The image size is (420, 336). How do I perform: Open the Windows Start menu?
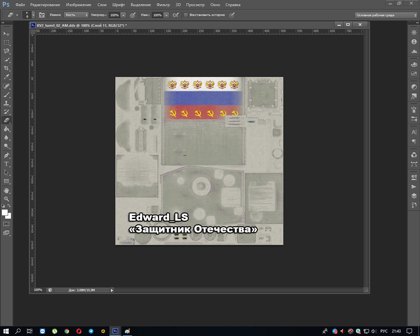click(x=7, y=331)
